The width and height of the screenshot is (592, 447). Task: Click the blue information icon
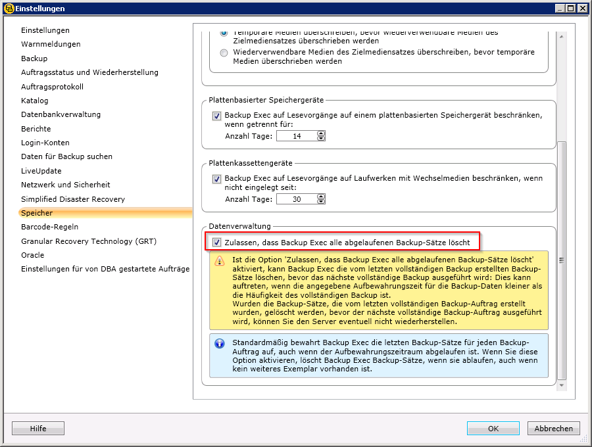220,343
